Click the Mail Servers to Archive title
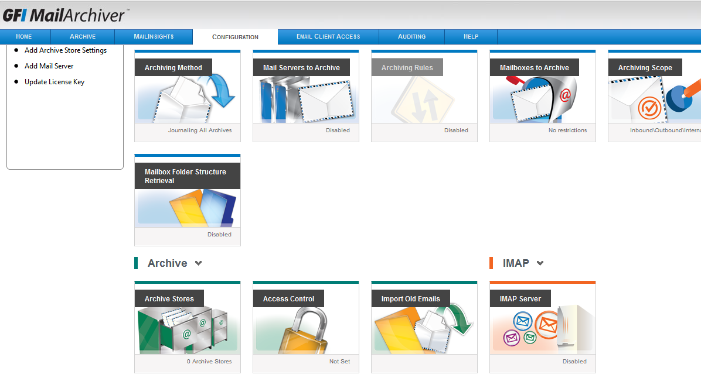701x378 pixels. coord(301,68)
